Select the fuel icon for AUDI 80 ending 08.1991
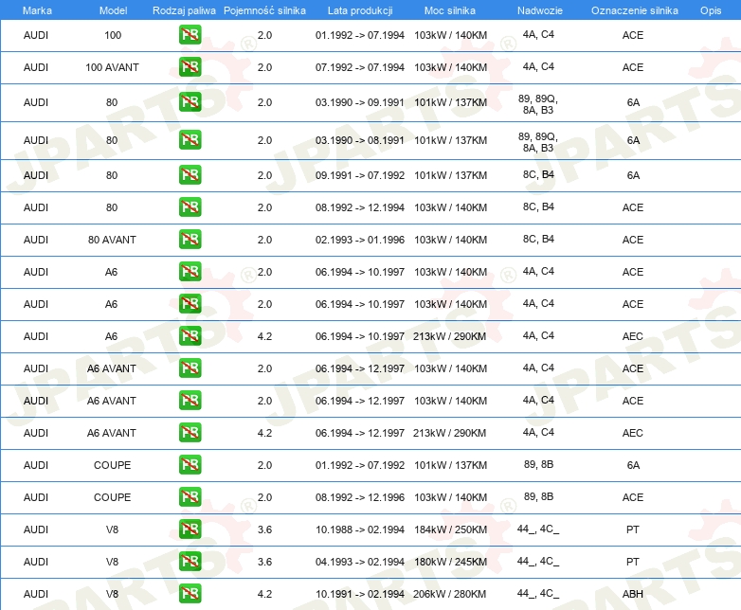Image resolution: width=741 pixels, height=610 pixels. [x=190, y=140]
